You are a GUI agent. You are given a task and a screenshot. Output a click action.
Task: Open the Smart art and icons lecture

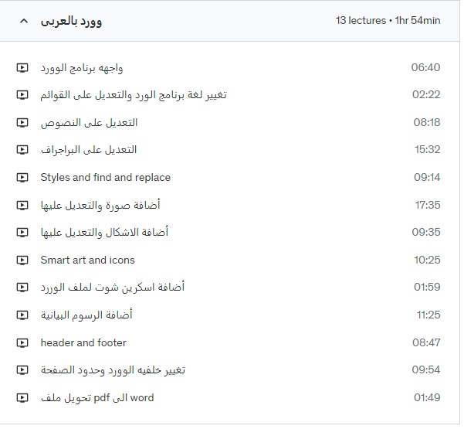click(x=87, y=260)
